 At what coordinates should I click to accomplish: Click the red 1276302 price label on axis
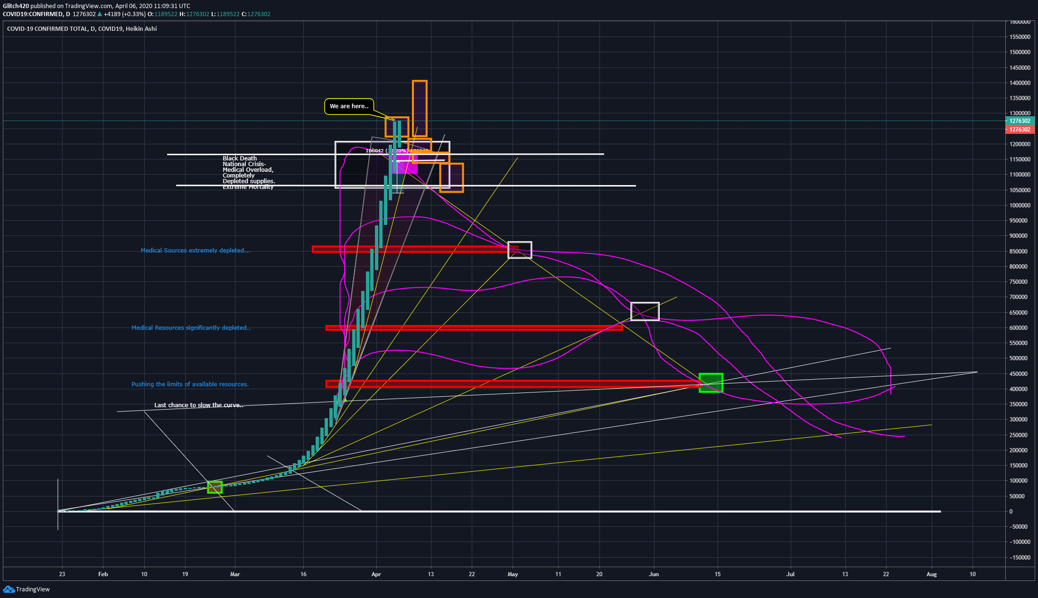coord(1019,130)
